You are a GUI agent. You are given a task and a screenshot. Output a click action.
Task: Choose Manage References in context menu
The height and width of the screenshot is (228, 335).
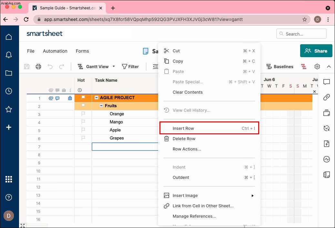click(209, 216)
